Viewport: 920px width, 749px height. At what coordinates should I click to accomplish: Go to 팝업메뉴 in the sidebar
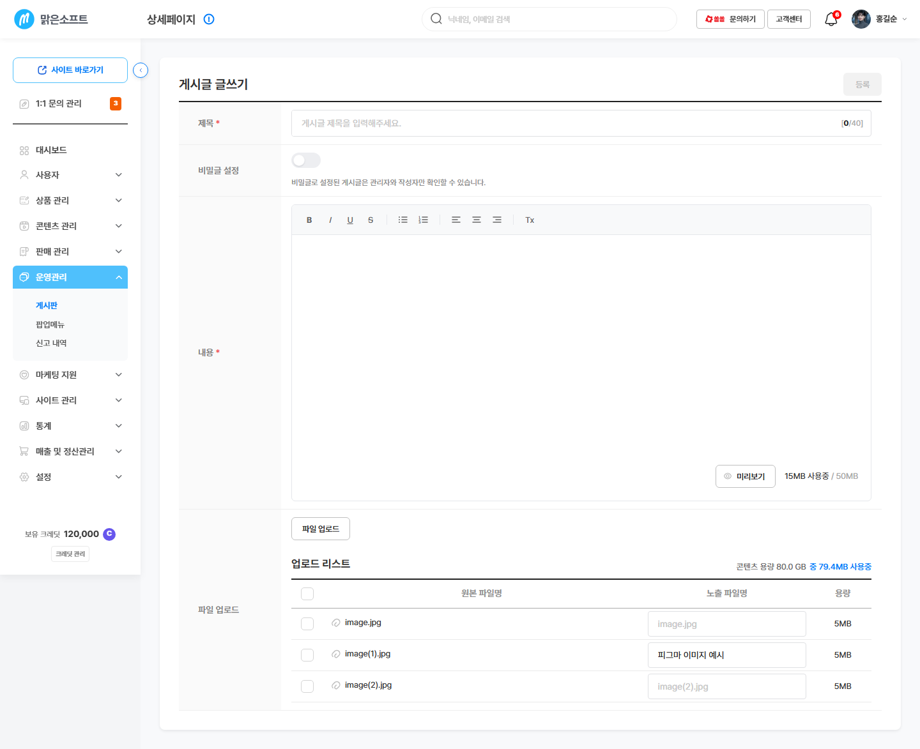(50, 324)
